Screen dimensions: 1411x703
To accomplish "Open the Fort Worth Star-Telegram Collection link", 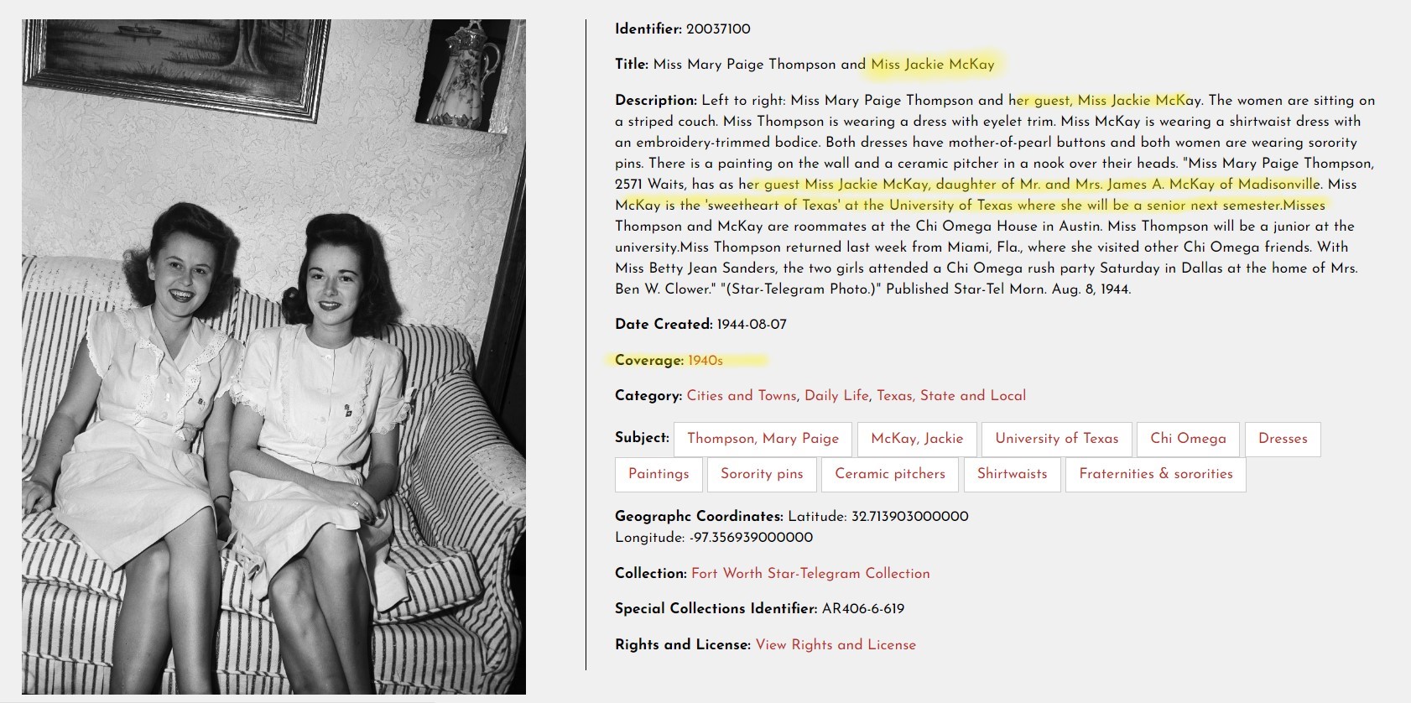I will pos(810,573).
